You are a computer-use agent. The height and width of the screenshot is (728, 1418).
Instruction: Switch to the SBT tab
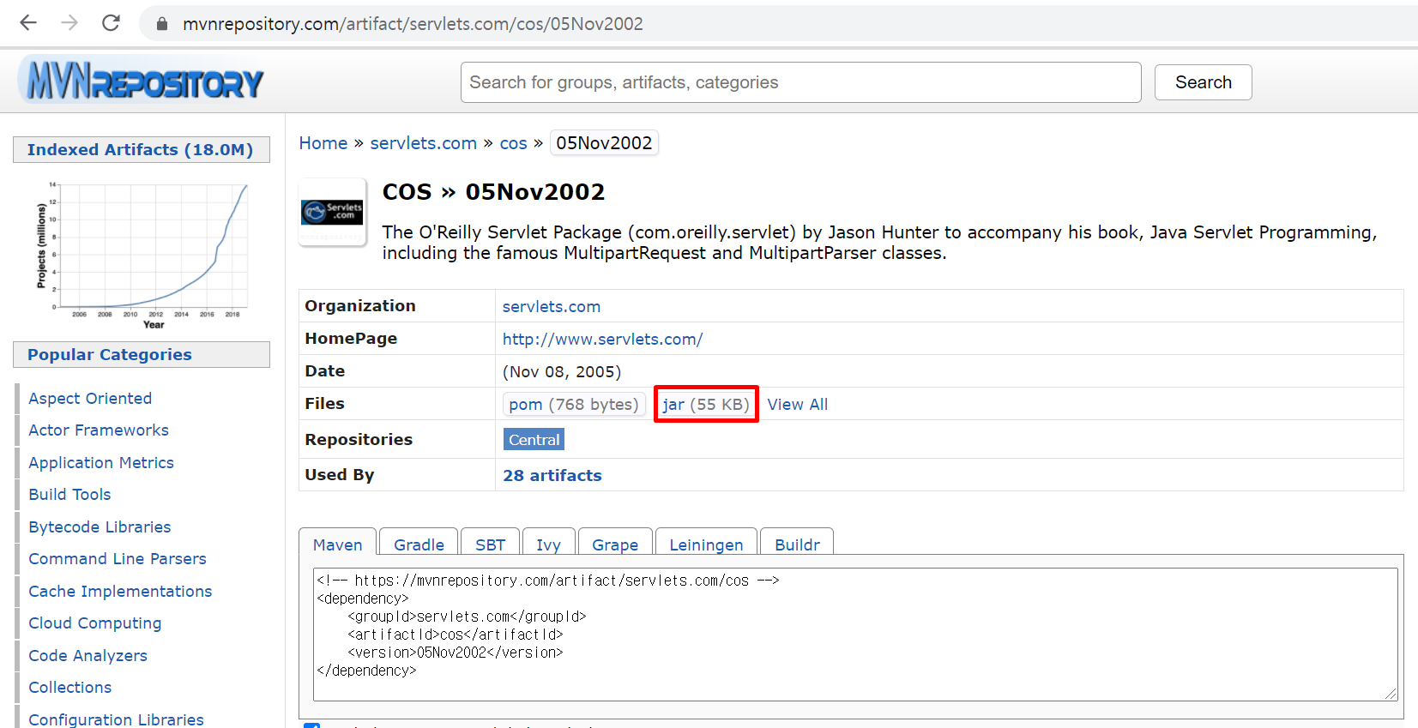tap(490, 544)
